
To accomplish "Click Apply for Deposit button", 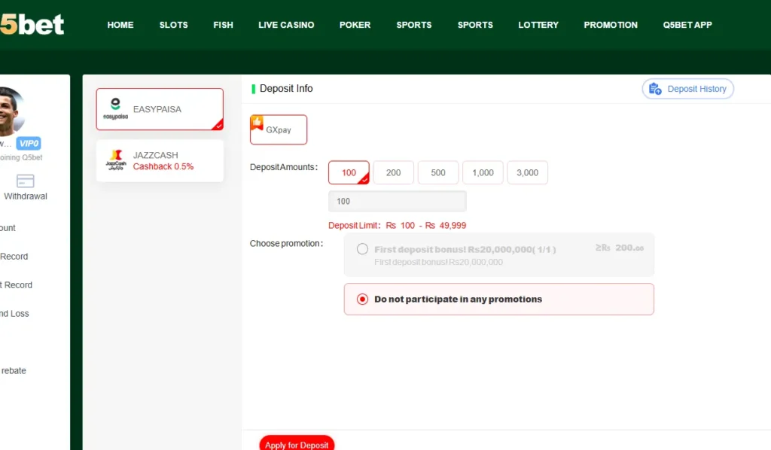I will tap(297, 444).
